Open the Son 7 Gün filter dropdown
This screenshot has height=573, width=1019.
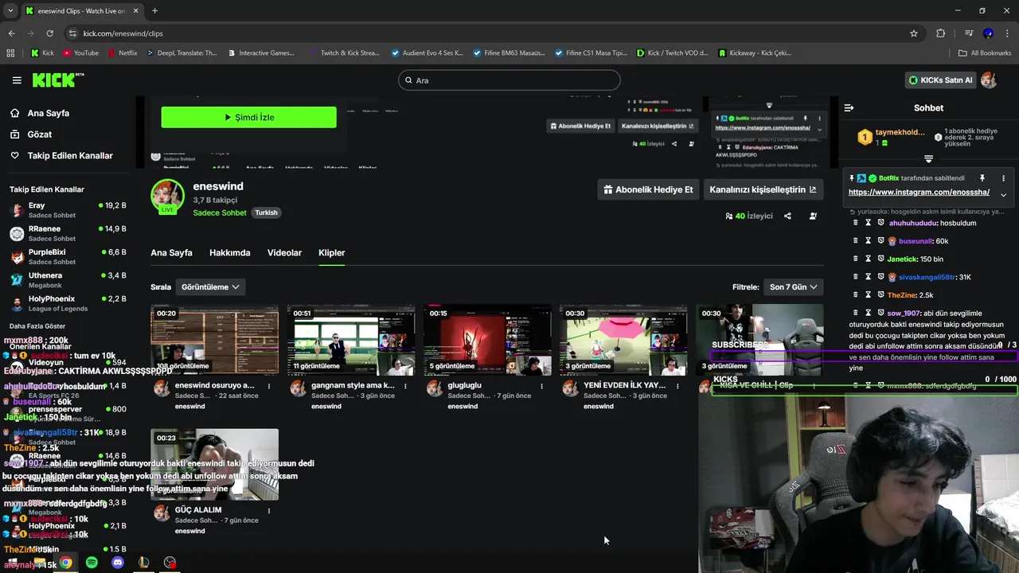coord(793,286)
